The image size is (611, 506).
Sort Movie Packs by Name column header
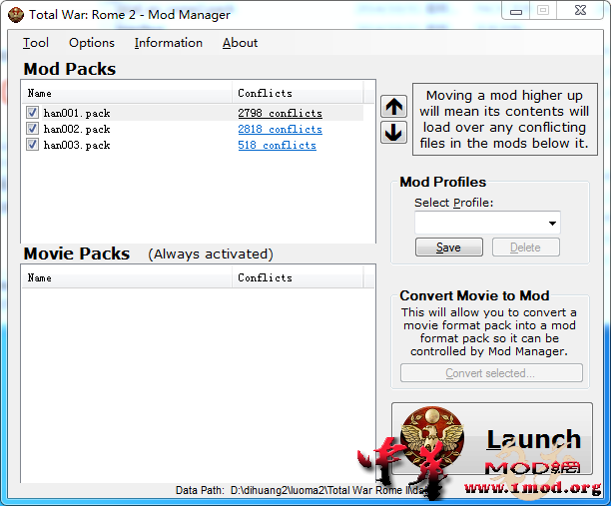(x=127, y=277)
